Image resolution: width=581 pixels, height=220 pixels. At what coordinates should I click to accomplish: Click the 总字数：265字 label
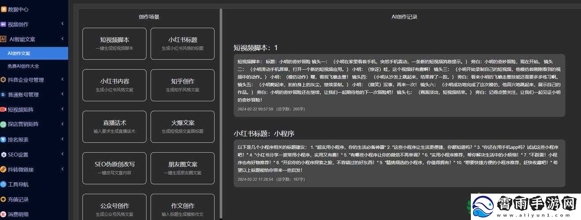tap(290, 109)
